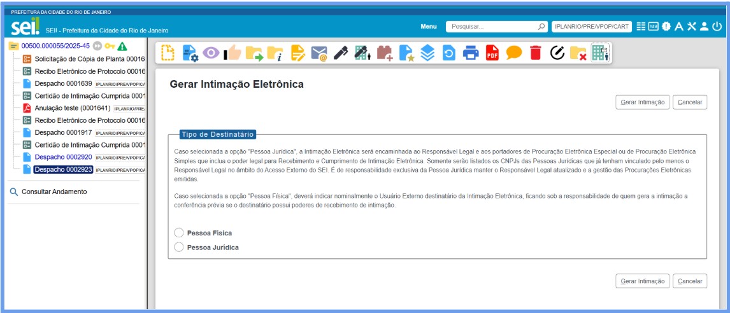Image resolution: width=730 pixels, height=313 pixels.
Task: Click the eye icon in the document toolbar
Action: tap(211, 53)
